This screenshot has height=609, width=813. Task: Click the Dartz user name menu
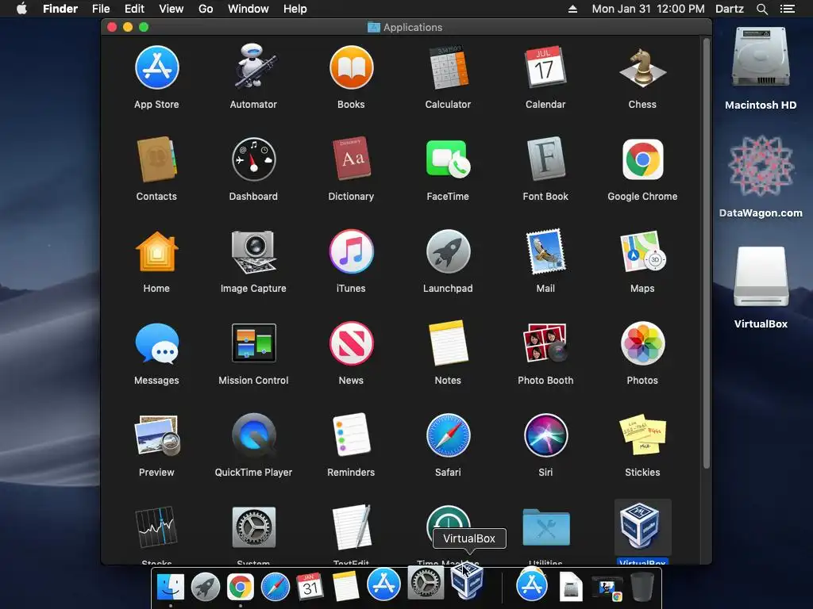pos(730,9)
